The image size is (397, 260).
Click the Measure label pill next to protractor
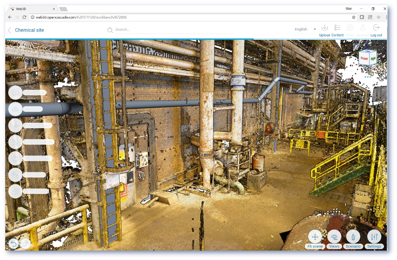point(33,109)
